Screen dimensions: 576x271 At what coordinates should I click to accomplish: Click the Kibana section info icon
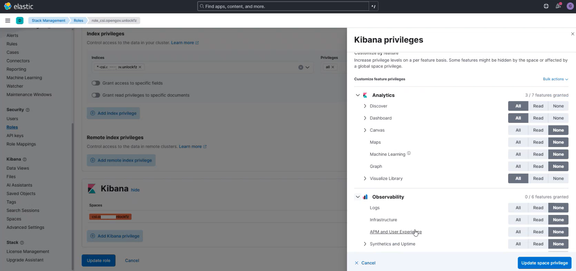pos(25,159)
